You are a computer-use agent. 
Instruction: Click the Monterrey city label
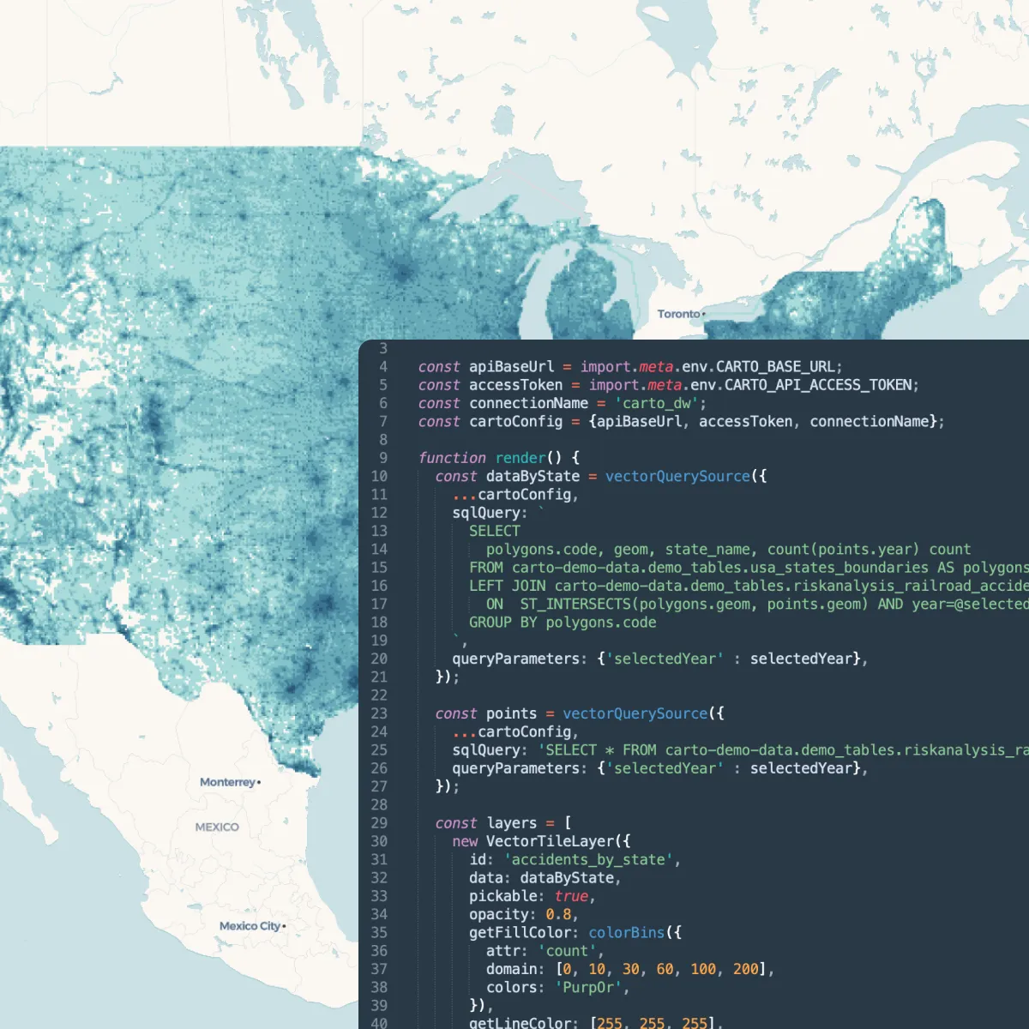226,782
